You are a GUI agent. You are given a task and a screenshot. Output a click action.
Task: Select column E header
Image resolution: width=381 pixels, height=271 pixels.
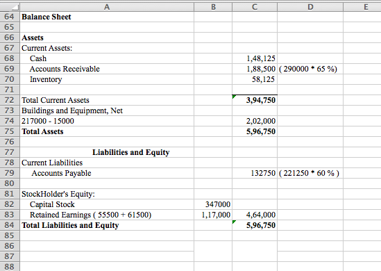362,7
